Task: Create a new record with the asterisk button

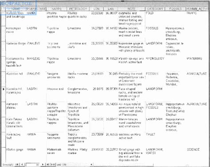Action: (53, 165)
